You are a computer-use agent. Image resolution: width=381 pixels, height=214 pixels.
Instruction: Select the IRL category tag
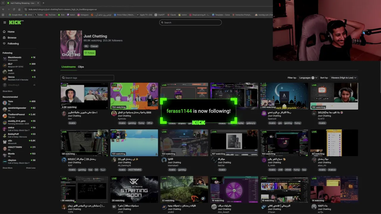[86, 46]
